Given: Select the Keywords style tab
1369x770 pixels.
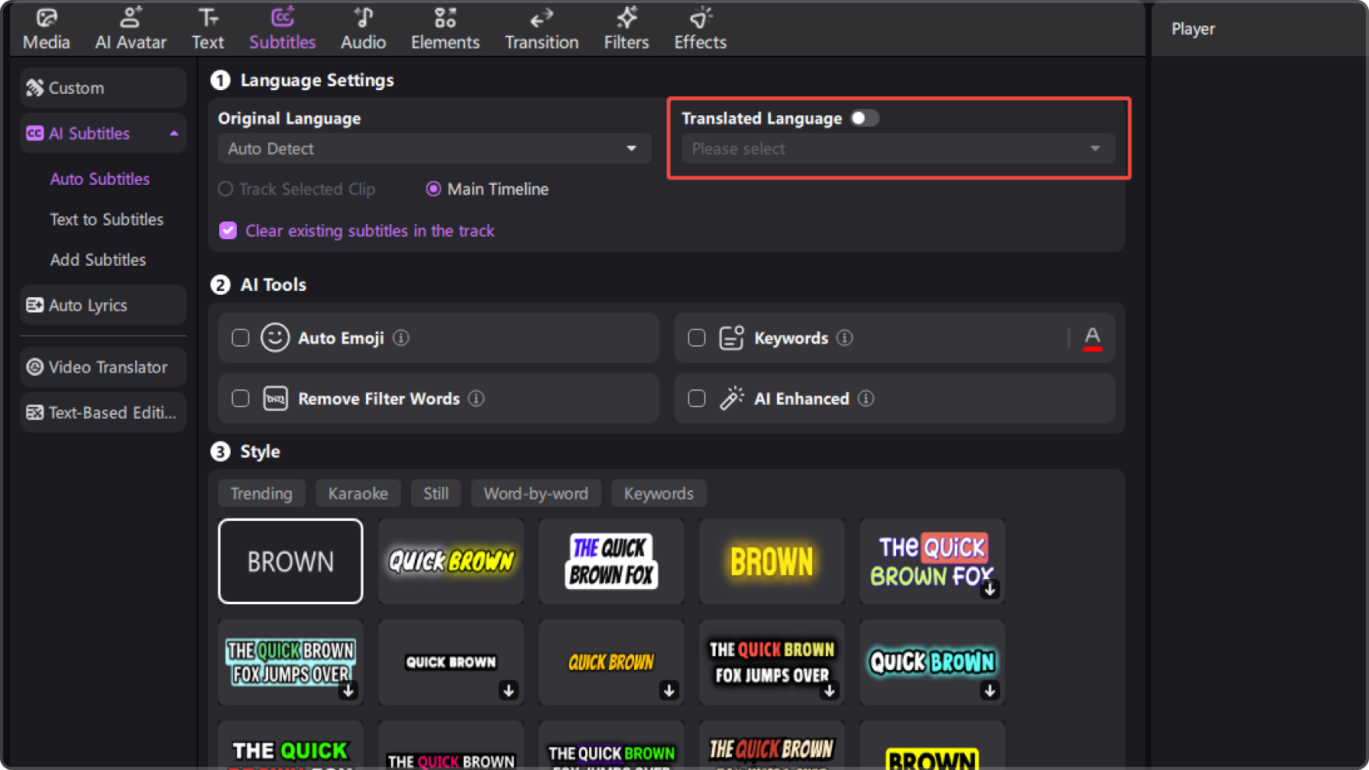Looking at the screenshot, I should (x=659, y=493).
